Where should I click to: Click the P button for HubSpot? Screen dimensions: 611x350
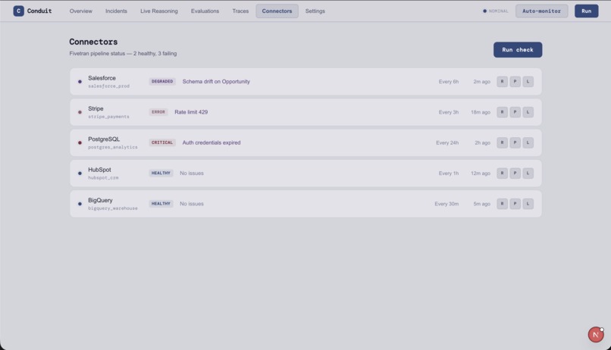point(515,173)
